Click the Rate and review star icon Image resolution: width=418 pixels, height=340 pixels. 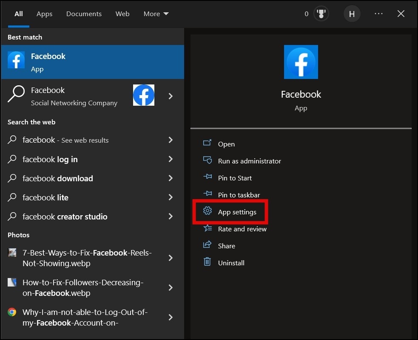click(x=207, y=228)
